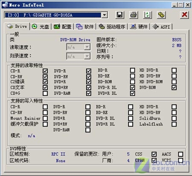192x176 pixels.
Task: Toggle CPRM checkbox
Action: [154, 161]
